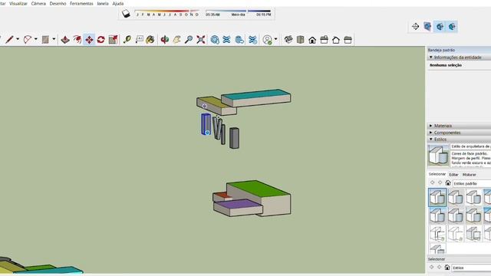Select the highlighted first style thumbnail
The image size is (491, 276).
[x=437, y=198]
